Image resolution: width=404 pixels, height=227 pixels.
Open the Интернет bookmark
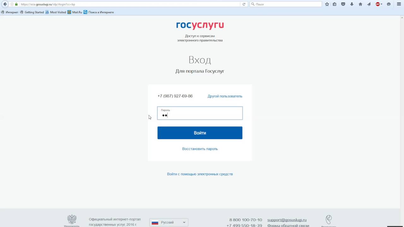tap(10, 12)
